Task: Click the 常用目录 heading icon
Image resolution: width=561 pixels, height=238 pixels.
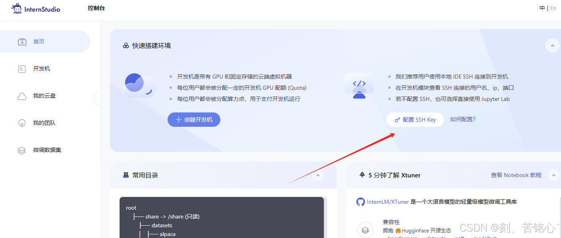Action: [x=126, y=175]
